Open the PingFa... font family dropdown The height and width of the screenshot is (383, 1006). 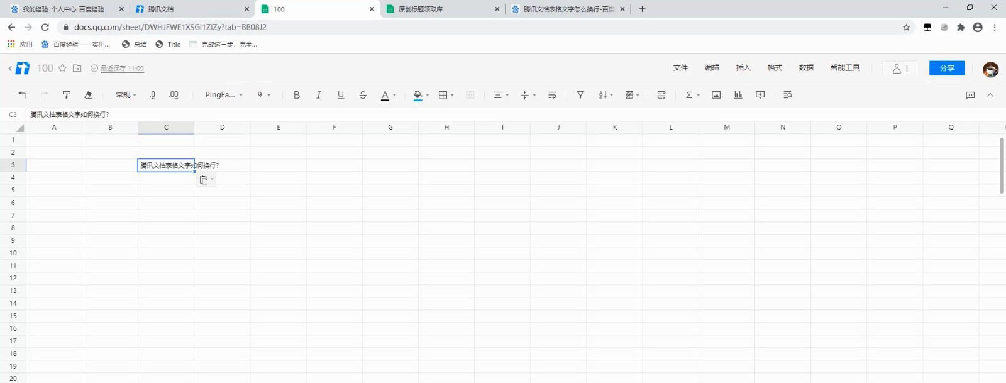[224, 95]
